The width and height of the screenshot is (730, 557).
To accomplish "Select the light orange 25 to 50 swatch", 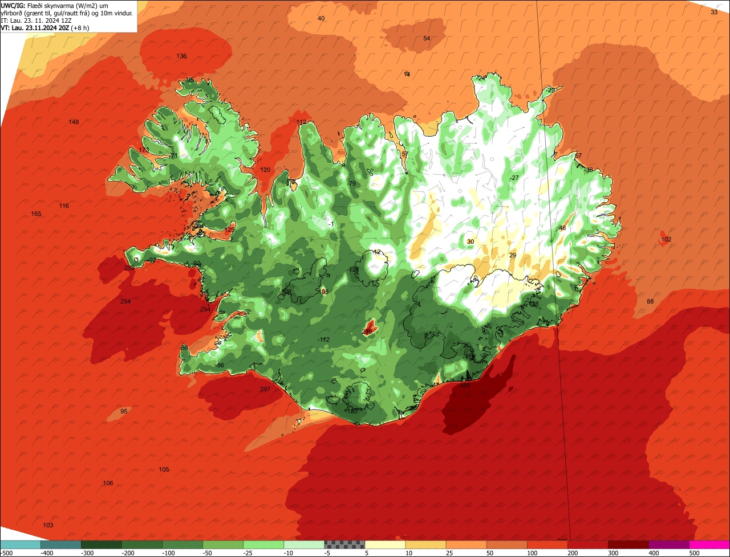I will [x=466, y=544].
